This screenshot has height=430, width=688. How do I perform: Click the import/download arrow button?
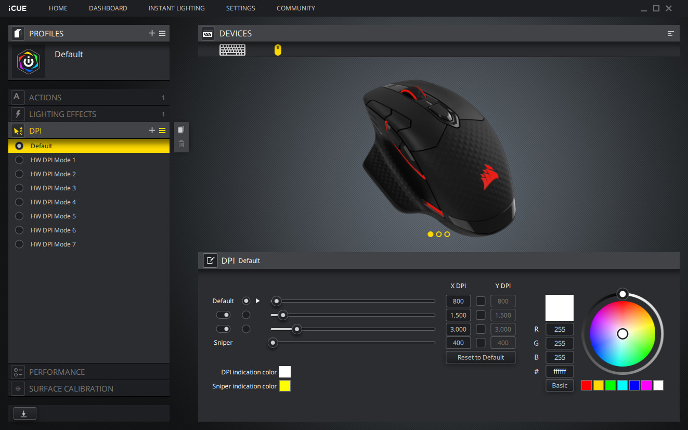click(24, 414)
